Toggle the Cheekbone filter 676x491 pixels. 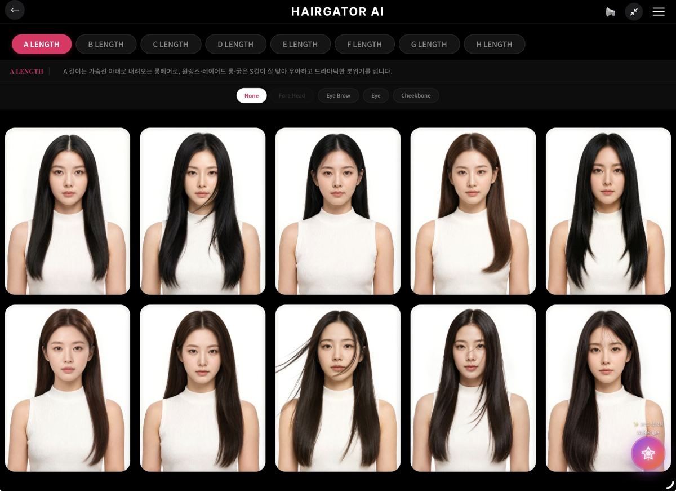(416, 95)
